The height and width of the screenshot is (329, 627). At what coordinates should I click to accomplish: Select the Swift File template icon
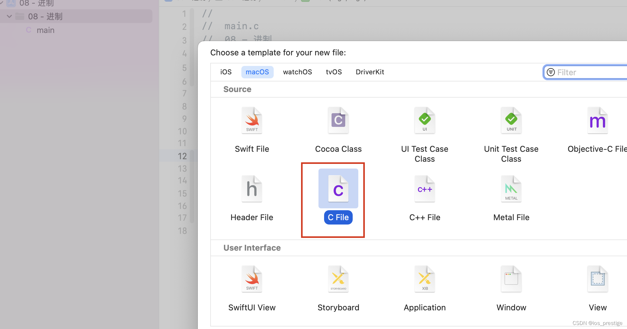[252, 120]
